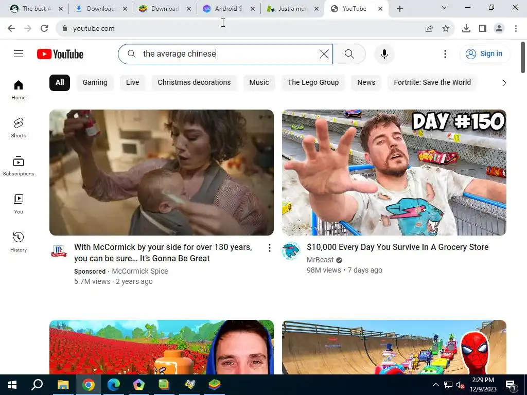Click the McCormick Spice channel logo
The width and height of the screenshot is (527, 395).
(59, 251)
